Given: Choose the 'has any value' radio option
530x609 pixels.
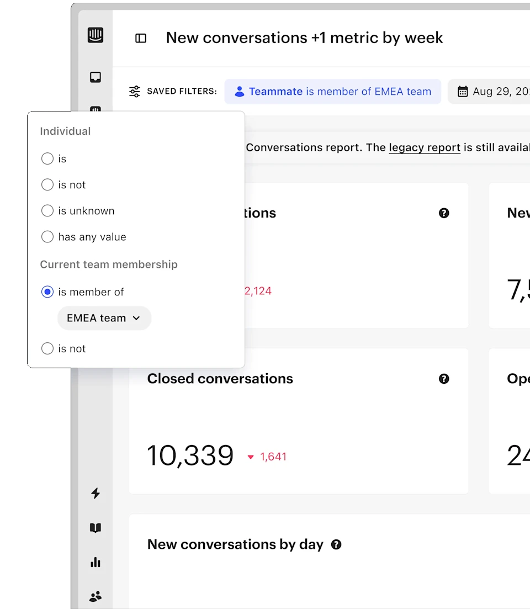Looking at the screenshot, I should [47, 237].
